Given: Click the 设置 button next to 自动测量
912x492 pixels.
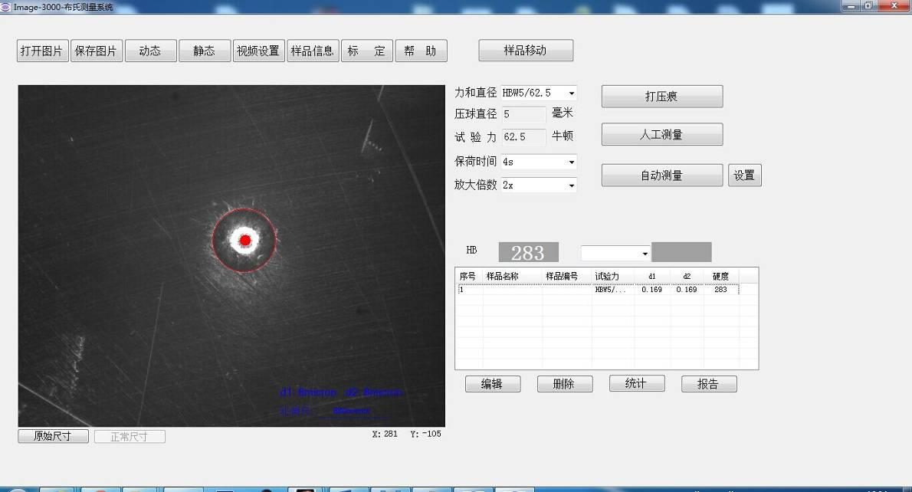Looking at the screenshot, I should click(744, 175).
